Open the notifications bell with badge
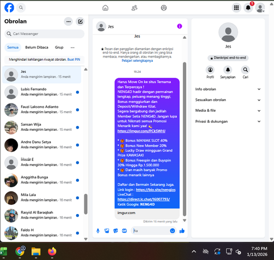The image size is (274, 260). [x=248, y=8]
